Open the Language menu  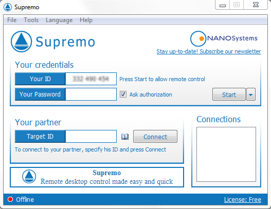click(59, 20)
